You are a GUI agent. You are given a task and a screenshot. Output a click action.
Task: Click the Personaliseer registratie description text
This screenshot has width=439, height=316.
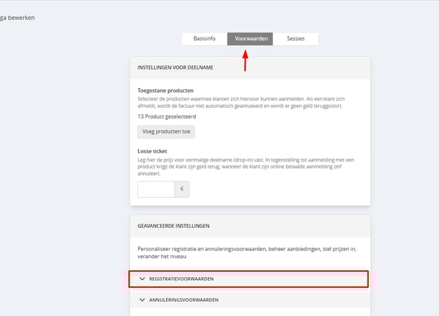click(x=247, y=253)
